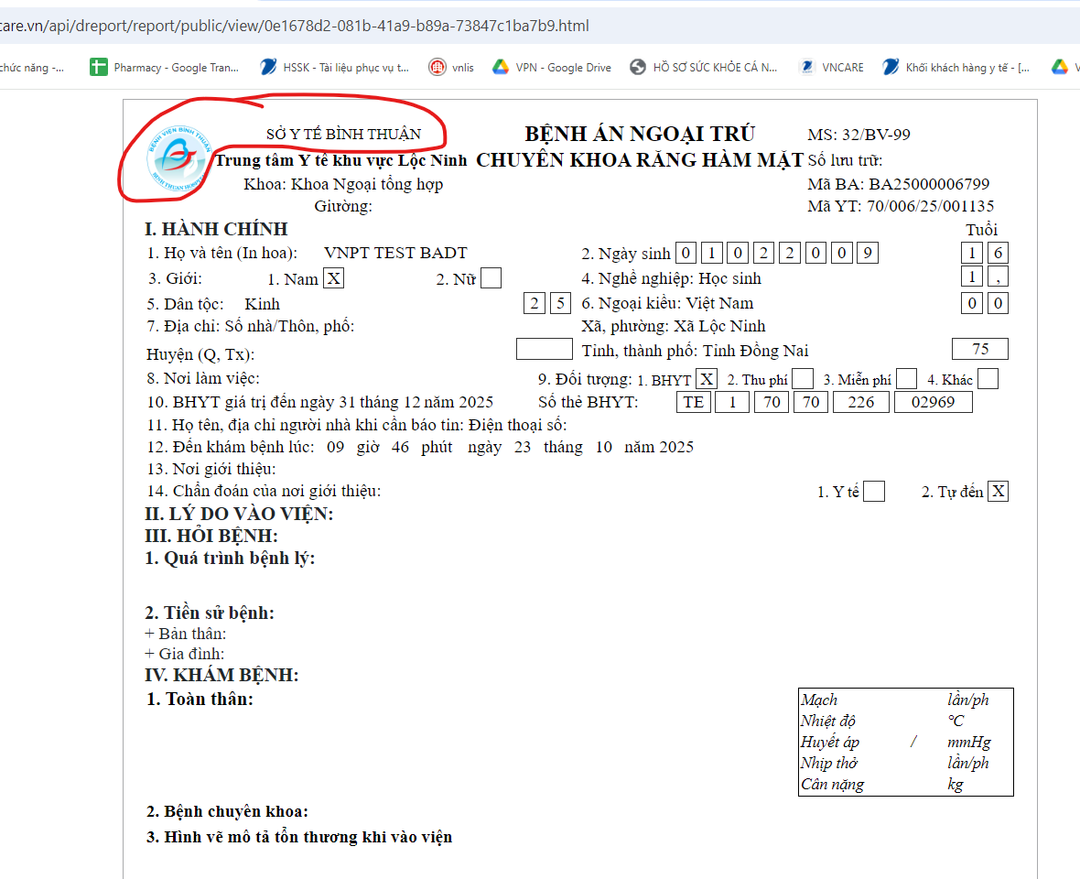Toggle the Nữ gender checkbox
Image resolution: width=1080 pixels, height=879 pixels.
(x=491, y=278)
